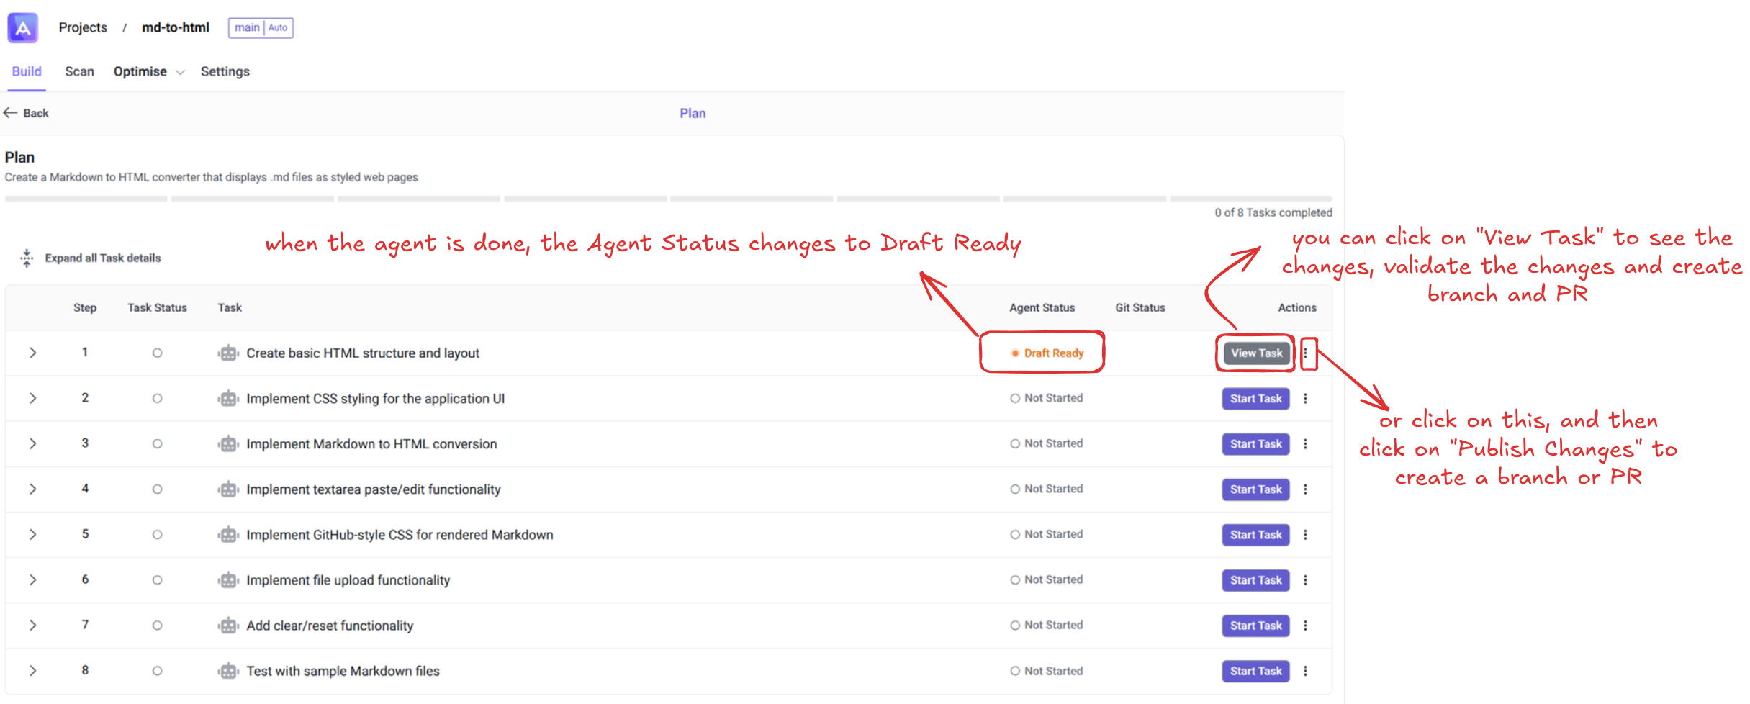Open the kebab menu for step 3
Image resolution: width=1750 pixels, height=704 pixels.
[1305, 444]
